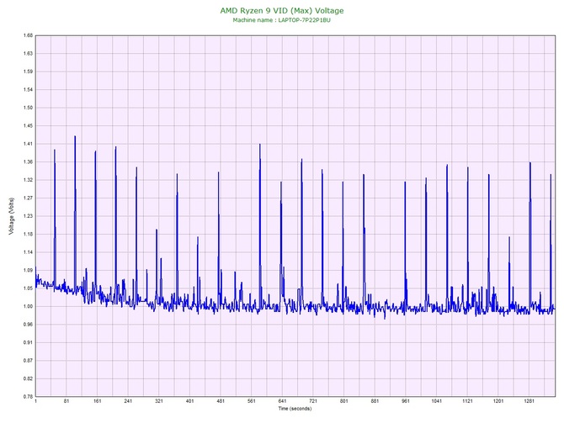
Task: Click the time axis value 881
Action: (x=375, y=401)
